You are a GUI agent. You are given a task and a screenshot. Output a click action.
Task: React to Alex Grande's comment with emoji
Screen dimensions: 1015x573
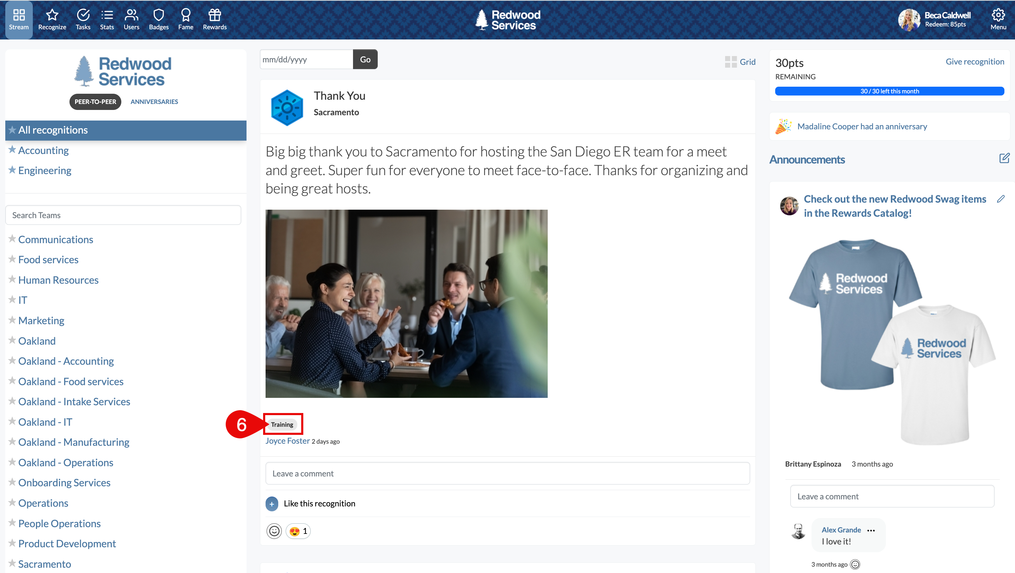(855, 564)
